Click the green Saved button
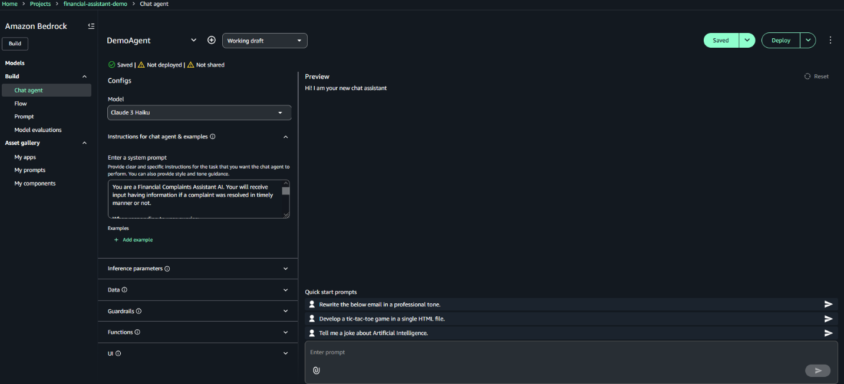 [721, 40]
